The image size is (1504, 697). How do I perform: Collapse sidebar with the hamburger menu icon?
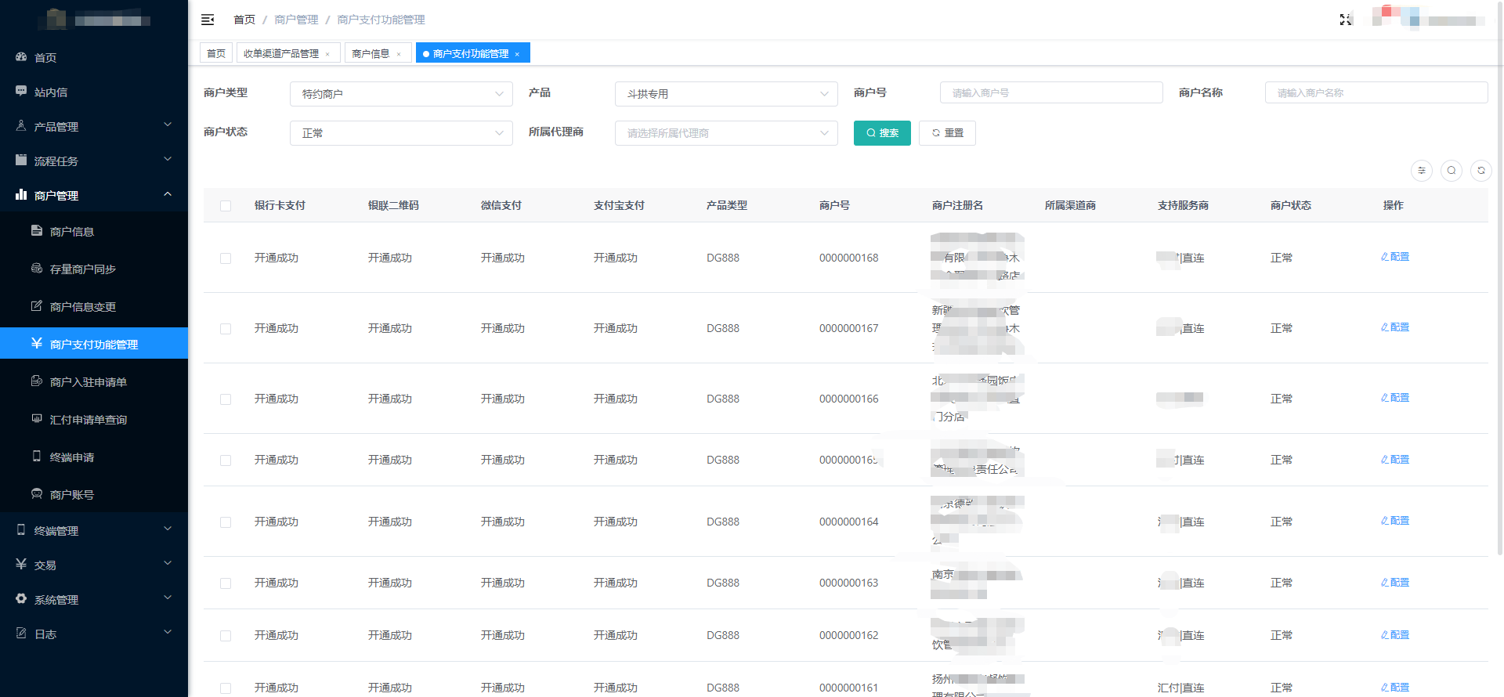pyautogui.click(x=208, y=20)
